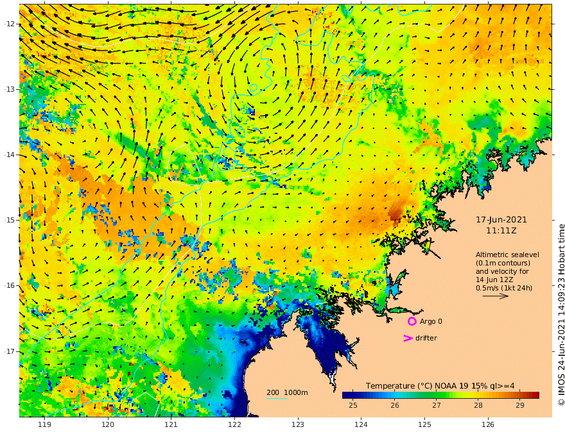This screenshot has height=436, width=565.
Task: Click the '200 1000m' depth contour label
Action: [287, 392]
